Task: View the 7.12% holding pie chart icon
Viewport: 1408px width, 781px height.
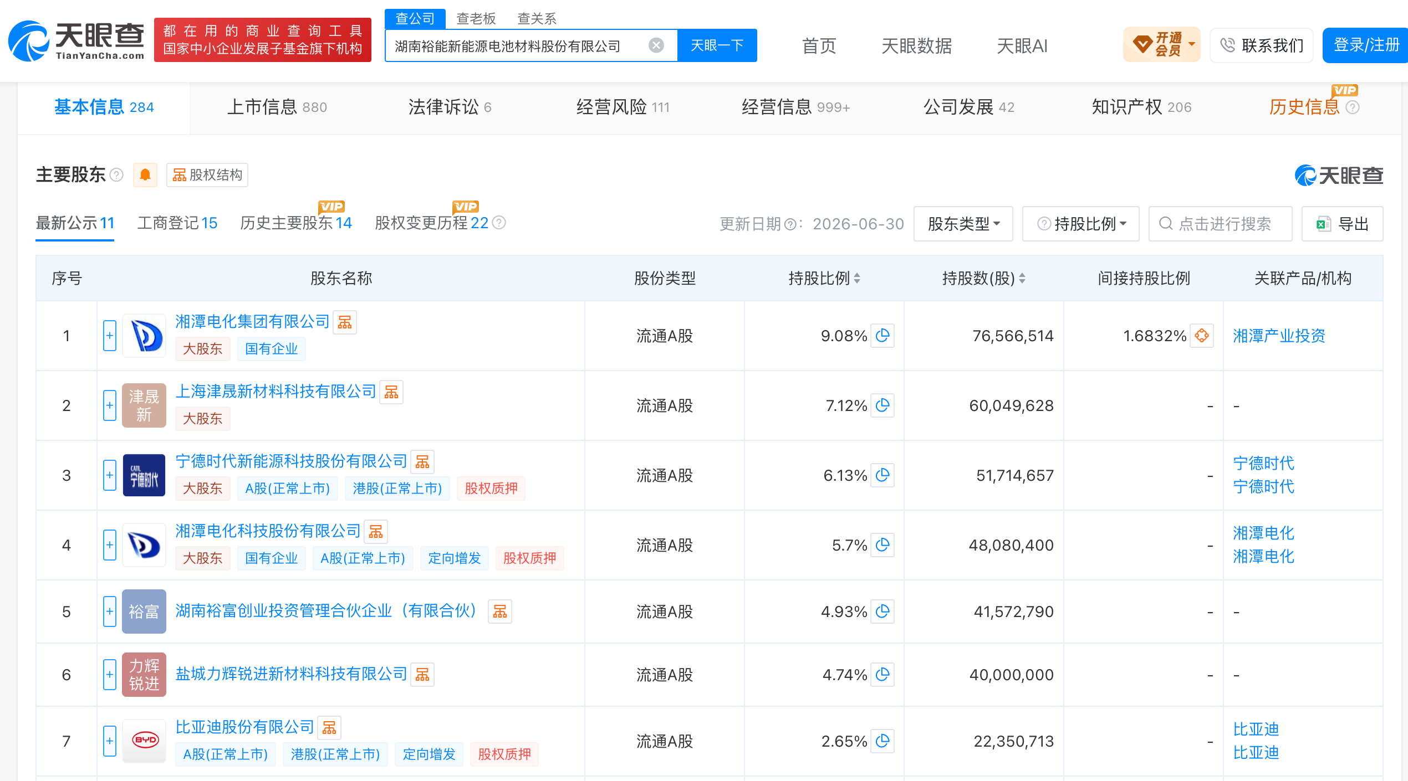Action: (x=882, y=405)
